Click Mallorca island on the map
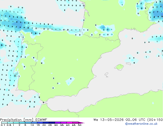The width and height of the screenshot is (163, 126). coord(119,67)
